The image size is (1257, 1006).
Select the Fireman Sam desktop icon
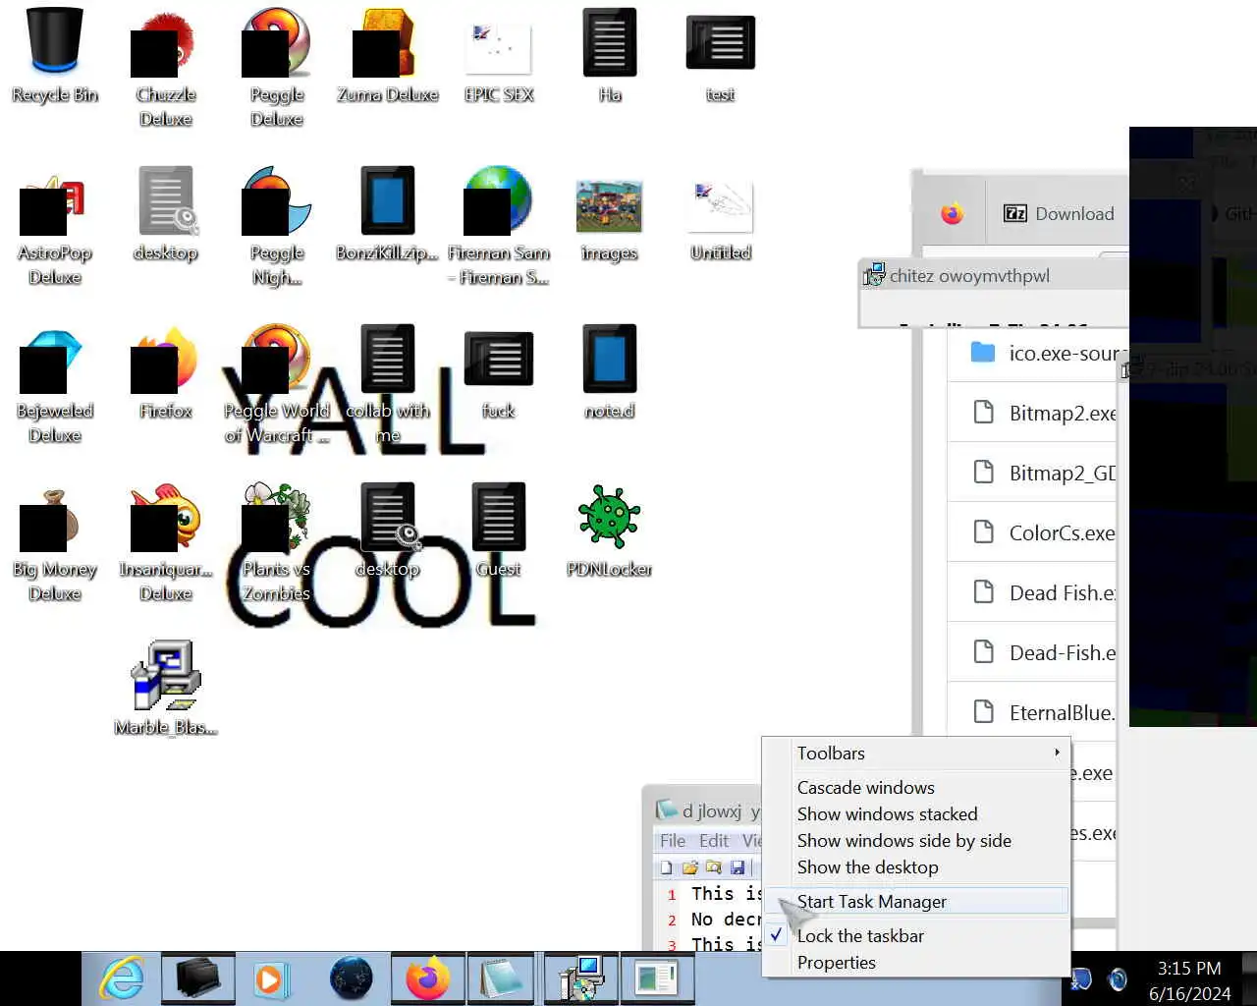pyautogui.click(x=499, y=226)
